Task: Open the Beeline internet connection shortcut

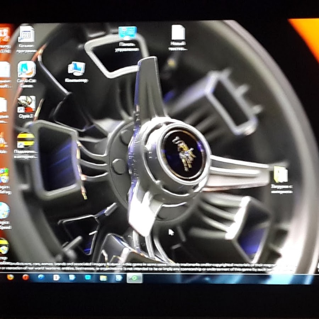Action: point(26,140)
